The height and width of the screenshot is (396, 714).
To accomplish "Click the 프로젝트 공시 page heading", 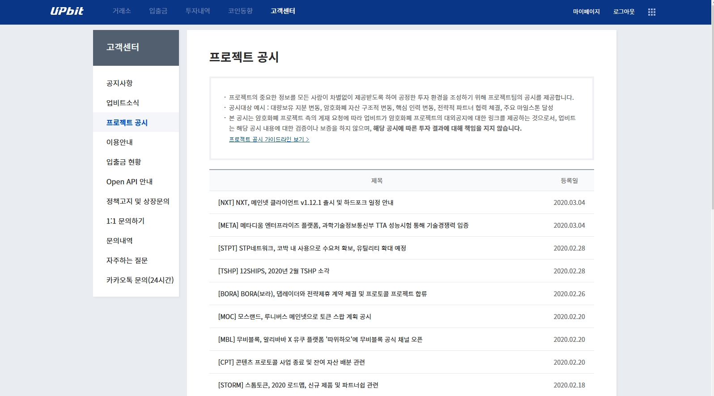I will (x=244, y=57).
